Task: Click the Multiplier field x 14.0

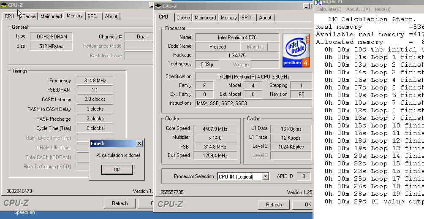Action: tap(215, 138)
